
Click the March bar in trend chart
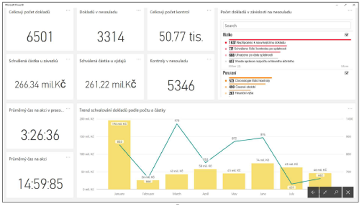pos(177,182)
